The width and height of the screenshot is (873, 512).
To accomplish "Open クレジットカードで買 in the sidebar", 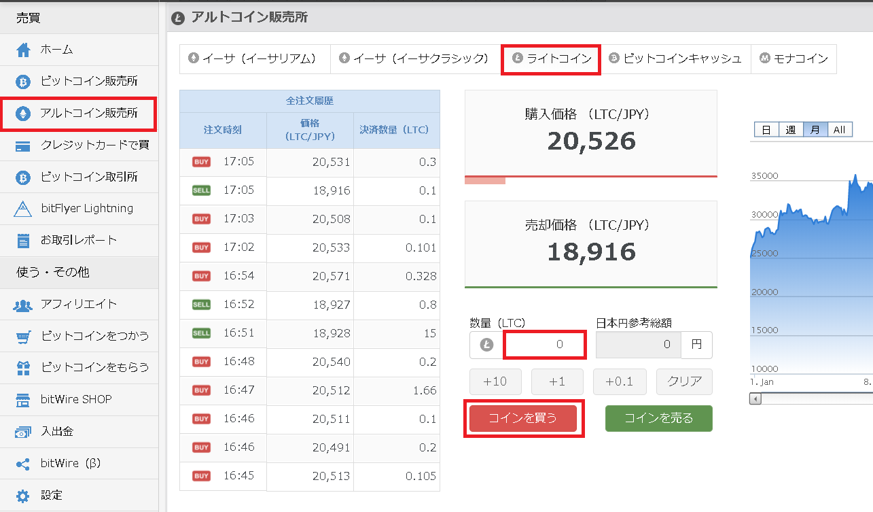I will click(79, 145).
